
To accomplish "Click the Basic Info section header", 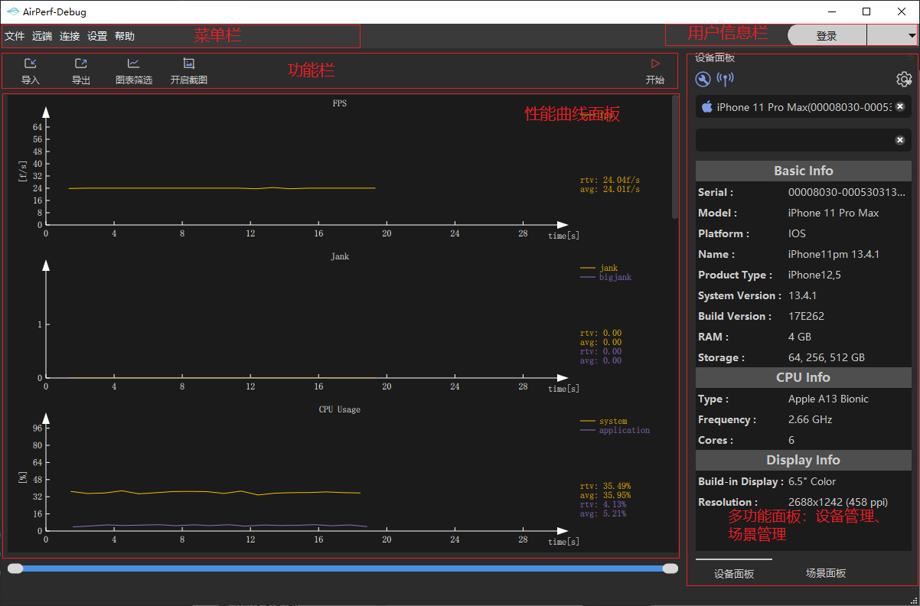I will 804,171.
